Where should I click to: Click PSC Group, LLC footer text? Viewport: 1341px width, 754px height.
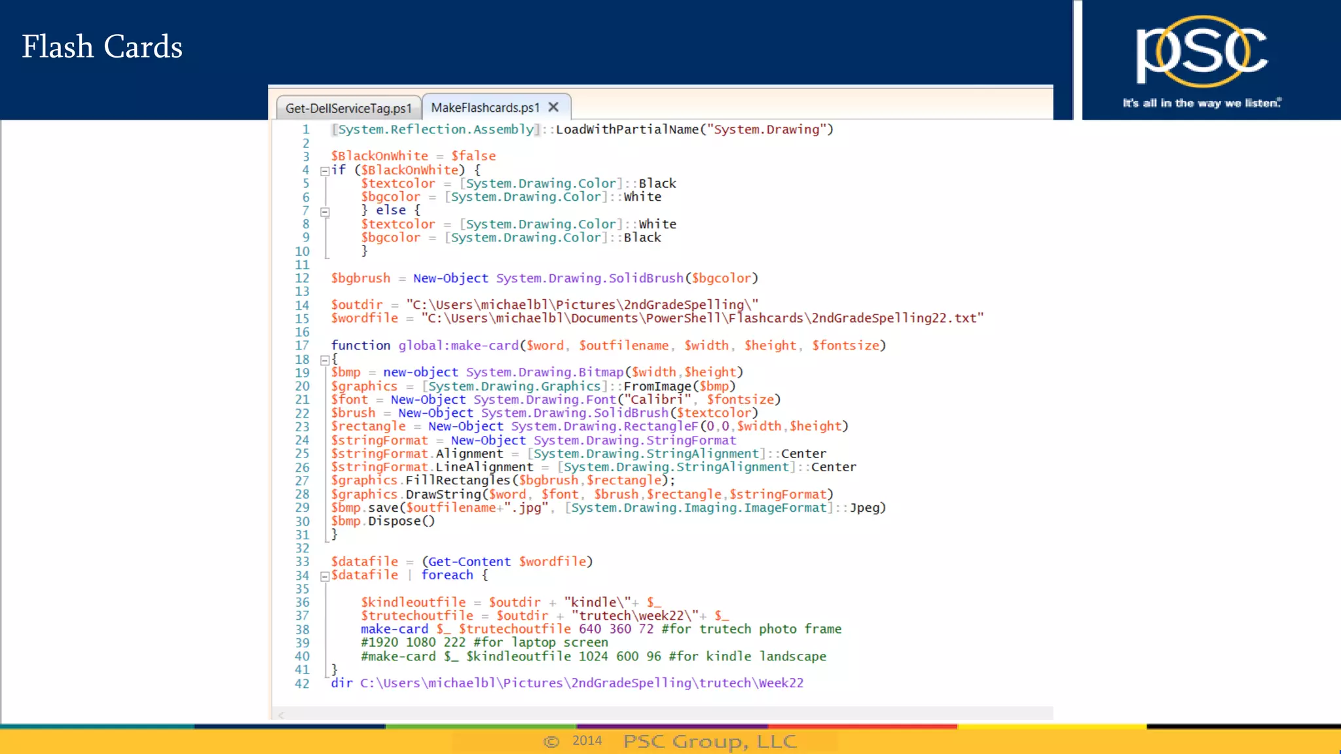point(710,742)
